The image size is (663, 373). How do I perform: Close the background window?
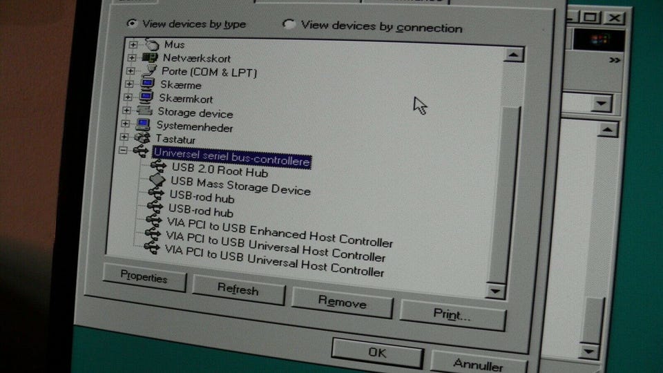point(614,18)
